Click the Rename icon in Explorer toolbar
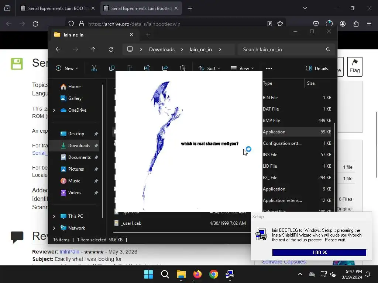Image resolution: width=378 pixels, height=283 pixels. (147, 68)
